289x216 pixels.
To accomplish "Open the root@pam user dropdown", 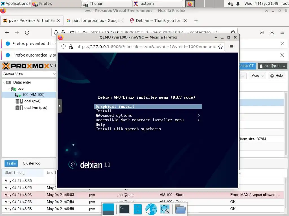I will [x=272, y=66].
